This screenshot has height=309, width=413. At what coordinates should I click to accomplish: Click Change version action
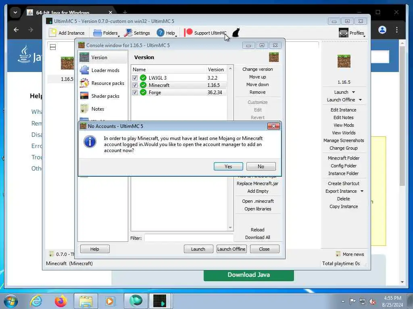tap(258, 69)
